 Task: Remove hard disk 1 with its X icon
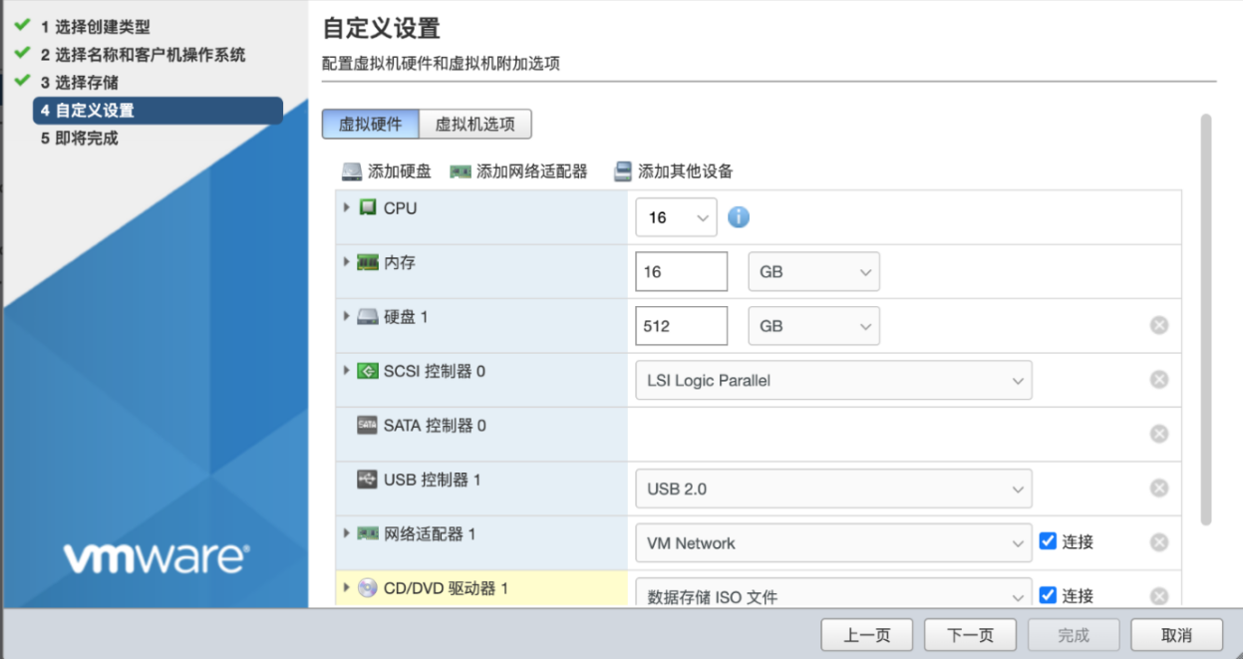point(1159,325)
